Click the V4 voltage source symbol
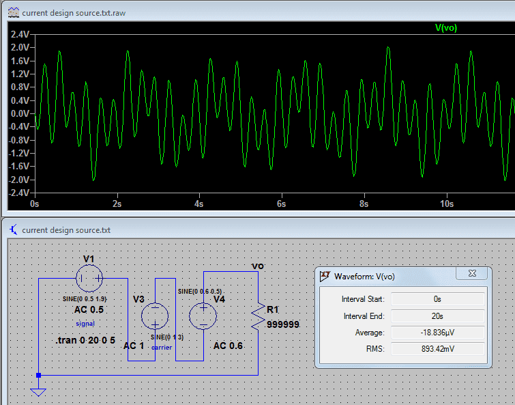Screen dimensions: 515x405 coord(203,316)
